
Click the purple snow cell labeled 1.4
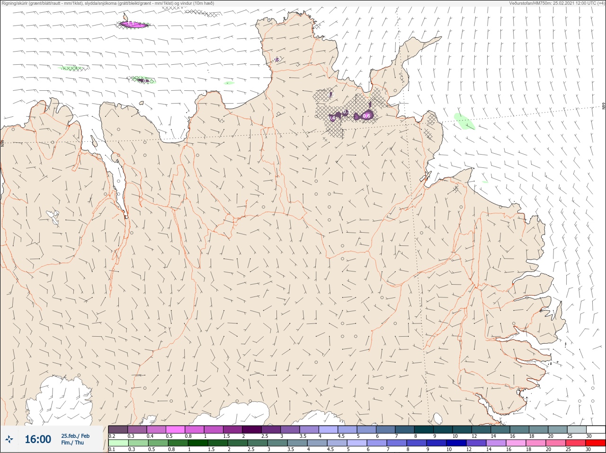334,117
